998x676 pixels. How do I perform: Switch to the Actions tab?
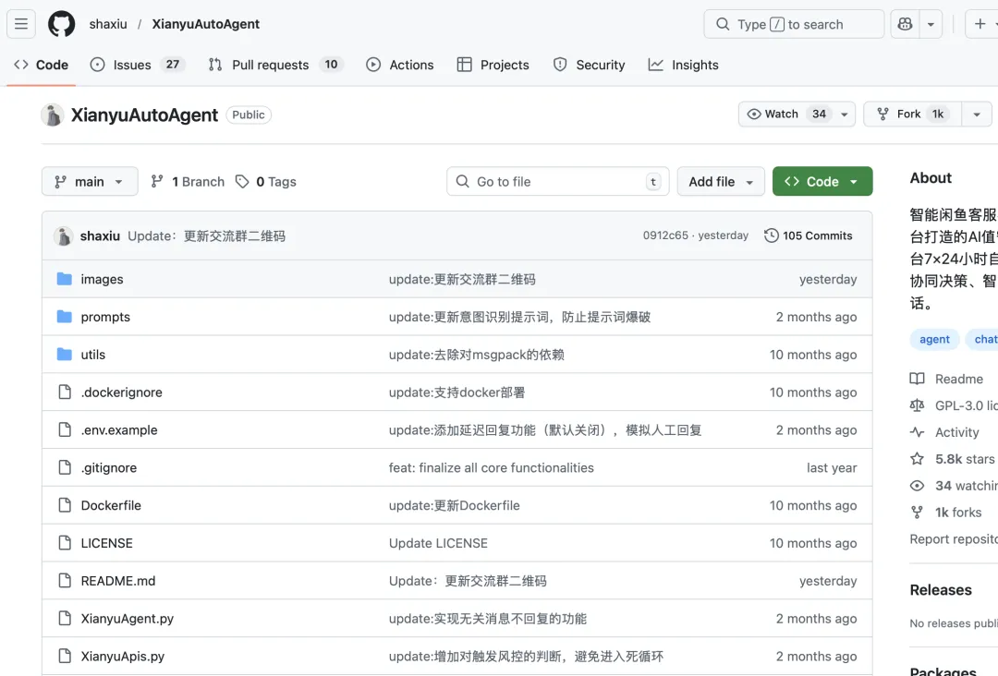pyautogui.click(x=400, y=65)
